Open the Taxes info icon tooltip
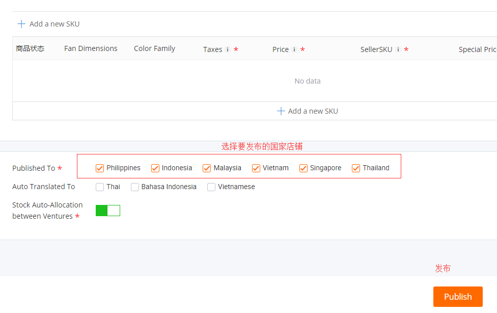 coord(228,49)
